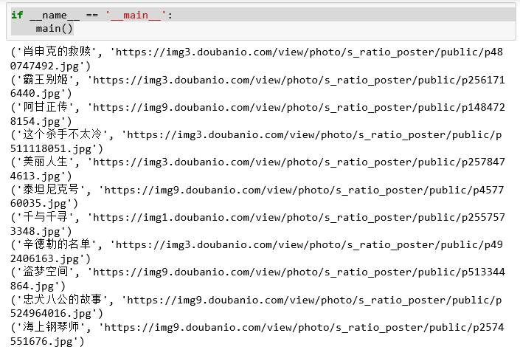
Task: Click the img3 URL after 辛德勒的名单
Action: tap(309, 244)
